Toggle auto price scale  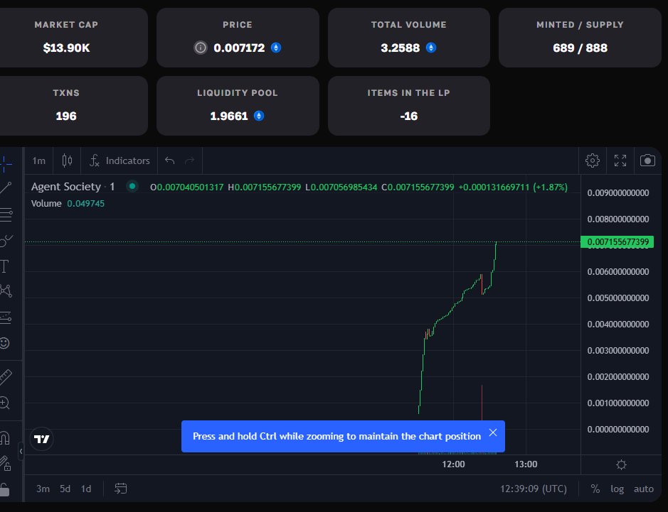(x=643, y=489)
